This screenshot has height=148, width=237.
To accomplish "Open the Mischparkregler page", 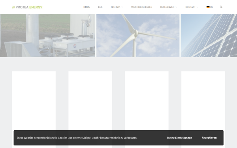I will click(x=142, y=7).
